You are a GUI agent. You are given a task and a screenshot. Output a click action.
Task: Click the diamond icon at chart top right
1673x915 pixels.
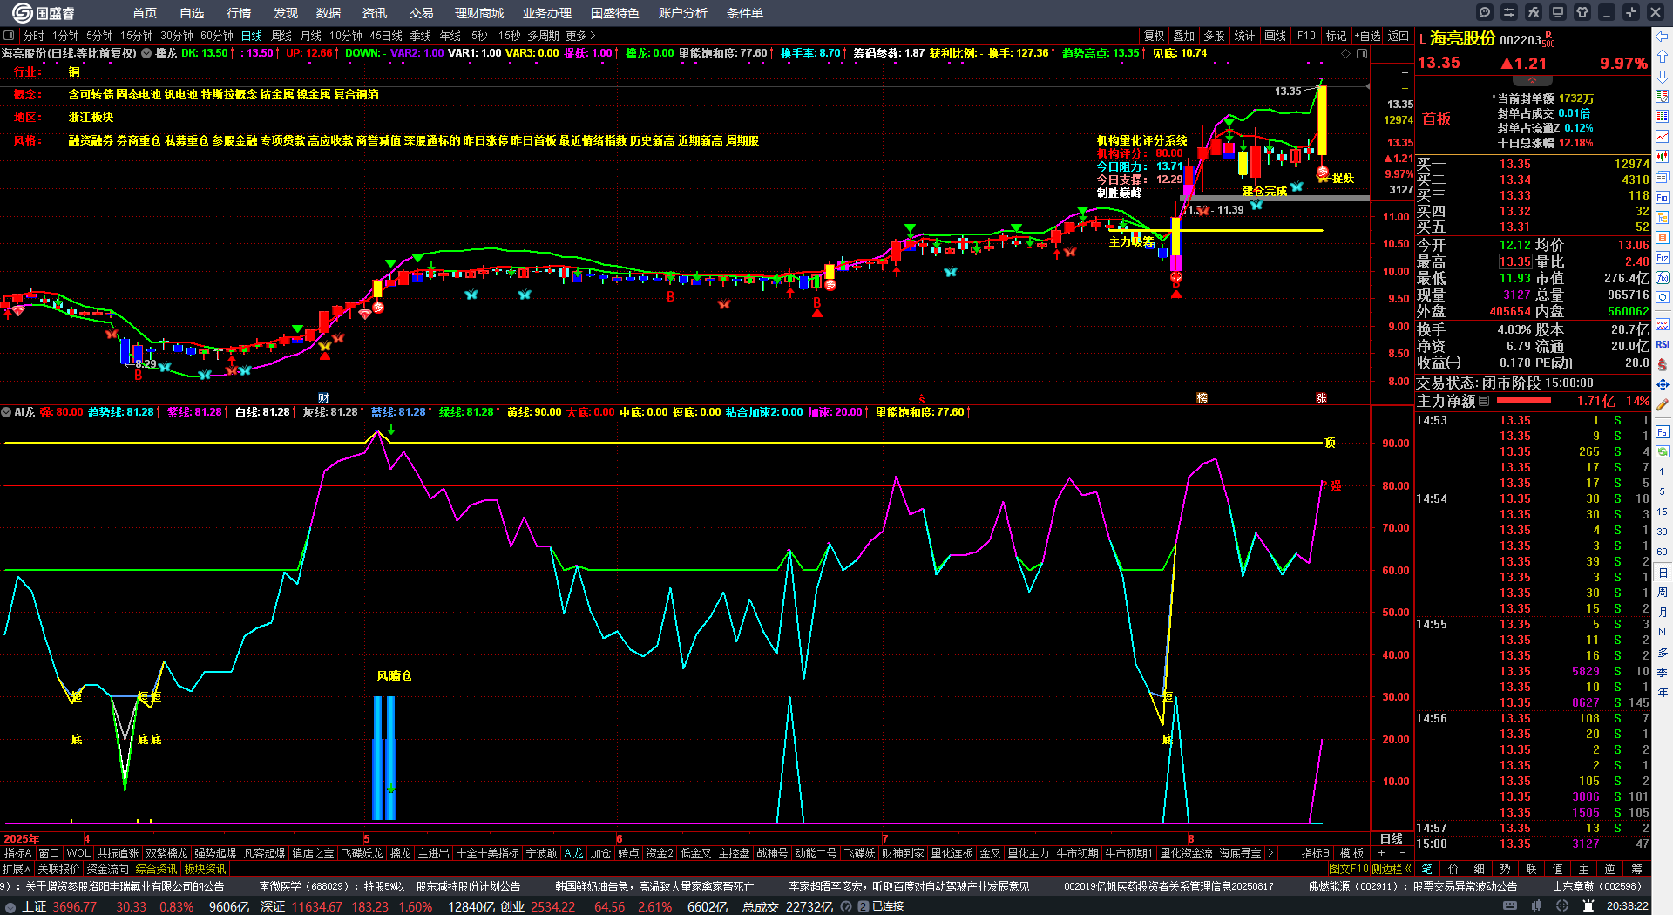pyautogui.click(x=1345, y=53)
